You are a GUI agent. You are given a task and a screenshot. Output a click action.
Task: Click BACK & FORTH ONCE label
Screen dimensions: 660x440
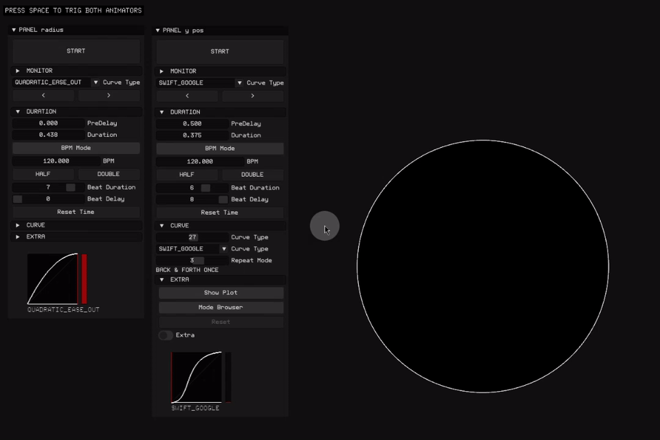tap(187, 270)
